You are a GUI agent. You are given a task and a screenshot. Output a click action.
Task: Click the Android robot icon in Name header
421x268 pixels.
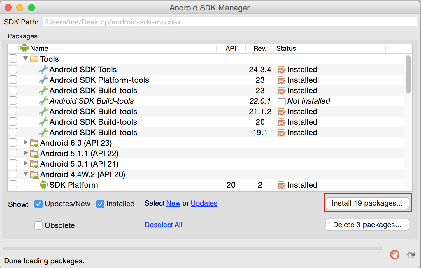(x=24, y=48)
